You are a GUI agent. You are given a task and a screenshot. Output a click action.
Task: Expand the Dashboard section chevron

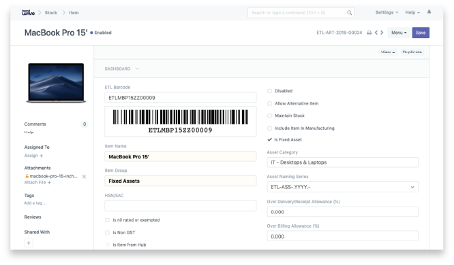point(137,69)
